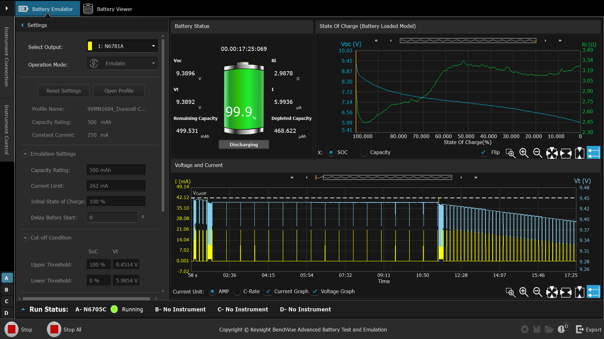
Task: Toggle the Flip checkbox
Action: pyautogui.click(x=483, y=153)
